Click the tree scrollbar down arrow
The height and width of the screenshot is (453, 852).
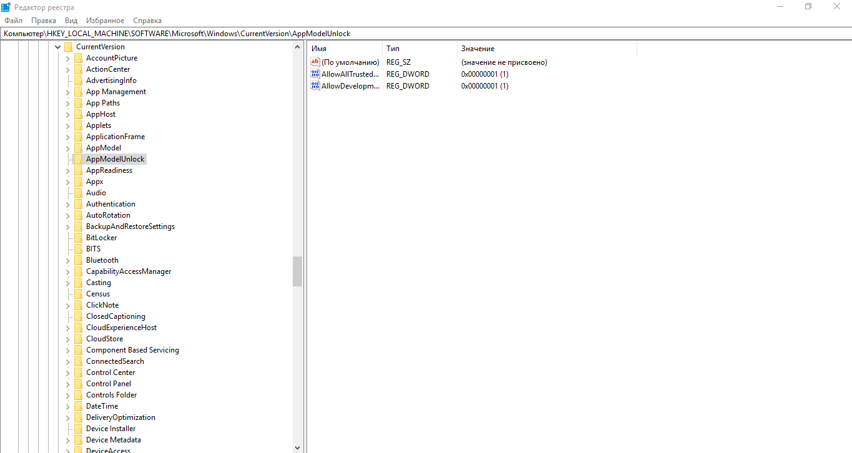[x=297, y=447]
